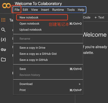Viewport: 108px width, 103px height.
Task: Open the Edit menu
Action: click(25, 10)
